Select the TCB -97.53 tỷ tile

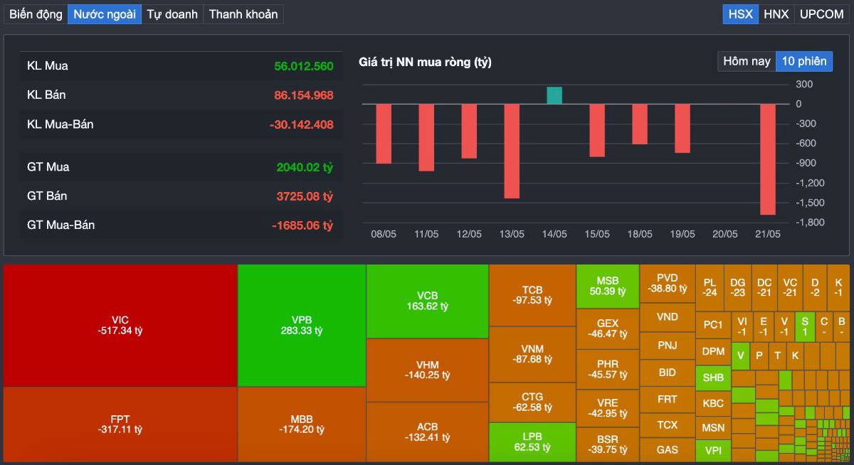click(x=532, y=295)
